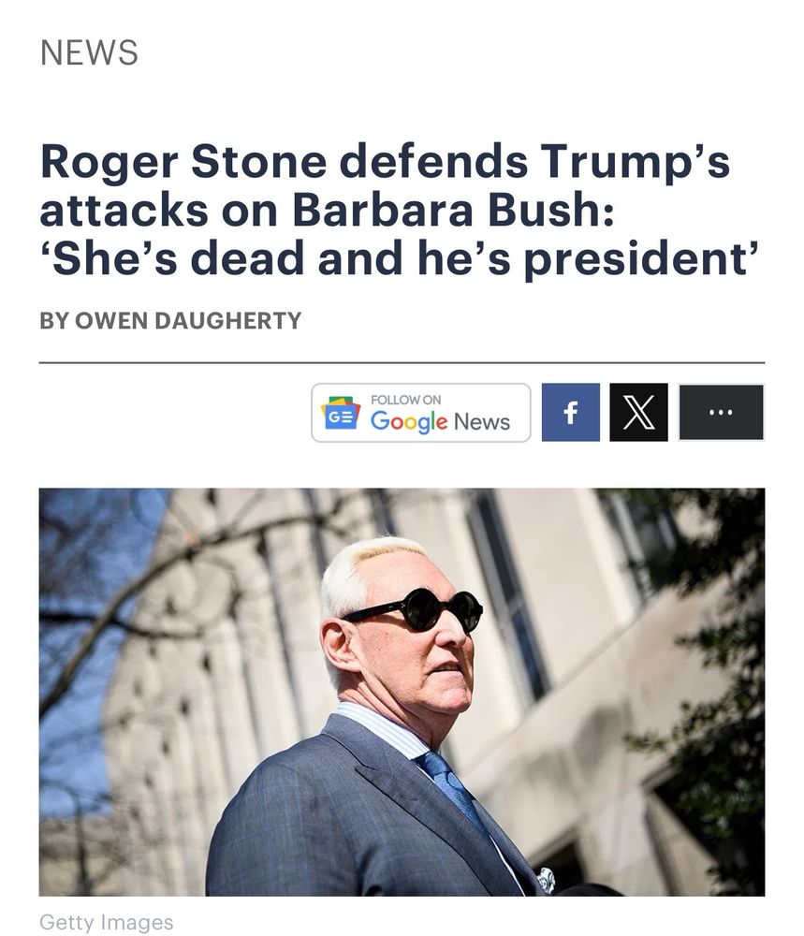Click headline line 'Roger Stone defends Trump's'

click(385, 162)
